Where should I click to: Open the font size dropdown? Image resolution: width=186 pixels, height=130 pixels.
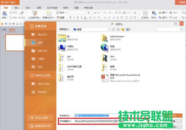tap(92, 13)
